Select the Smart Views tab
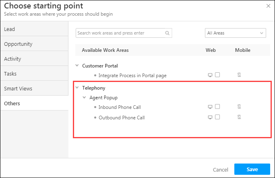Image resolution: width=275 pixels, height=178 pixels. (34, 88)
